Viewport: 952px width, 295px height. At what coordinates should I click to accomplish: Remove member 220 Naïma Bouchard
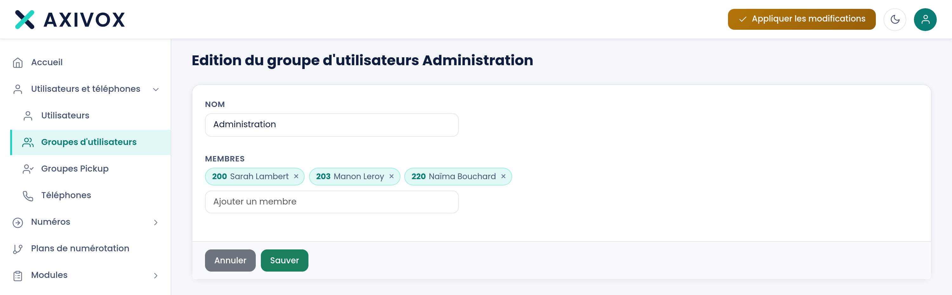click(x=503, y=176)
